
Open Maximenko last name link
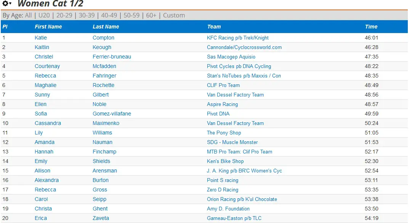click(106, 123)
